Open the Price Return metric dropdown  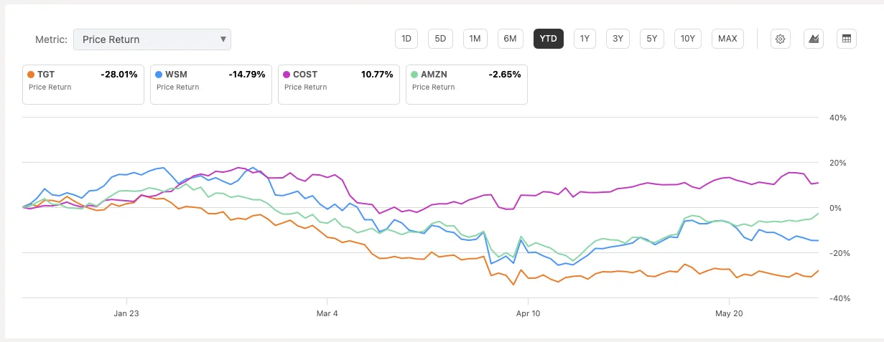tap(152, 39)
